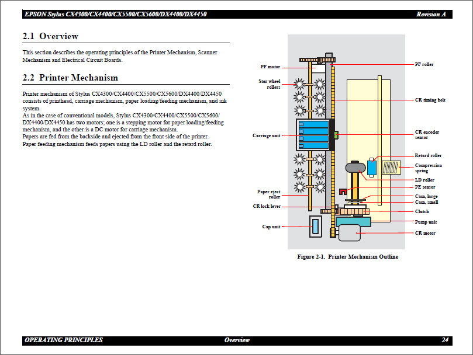Click the blue retard roller in diagram
Image resolution: width=473 pixels, height=355 pixels.
[372, 168]
